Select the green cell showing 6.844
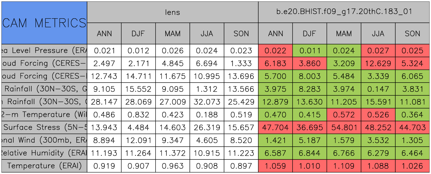The width and height of the screenshot is (431, 174). point(309,153)
